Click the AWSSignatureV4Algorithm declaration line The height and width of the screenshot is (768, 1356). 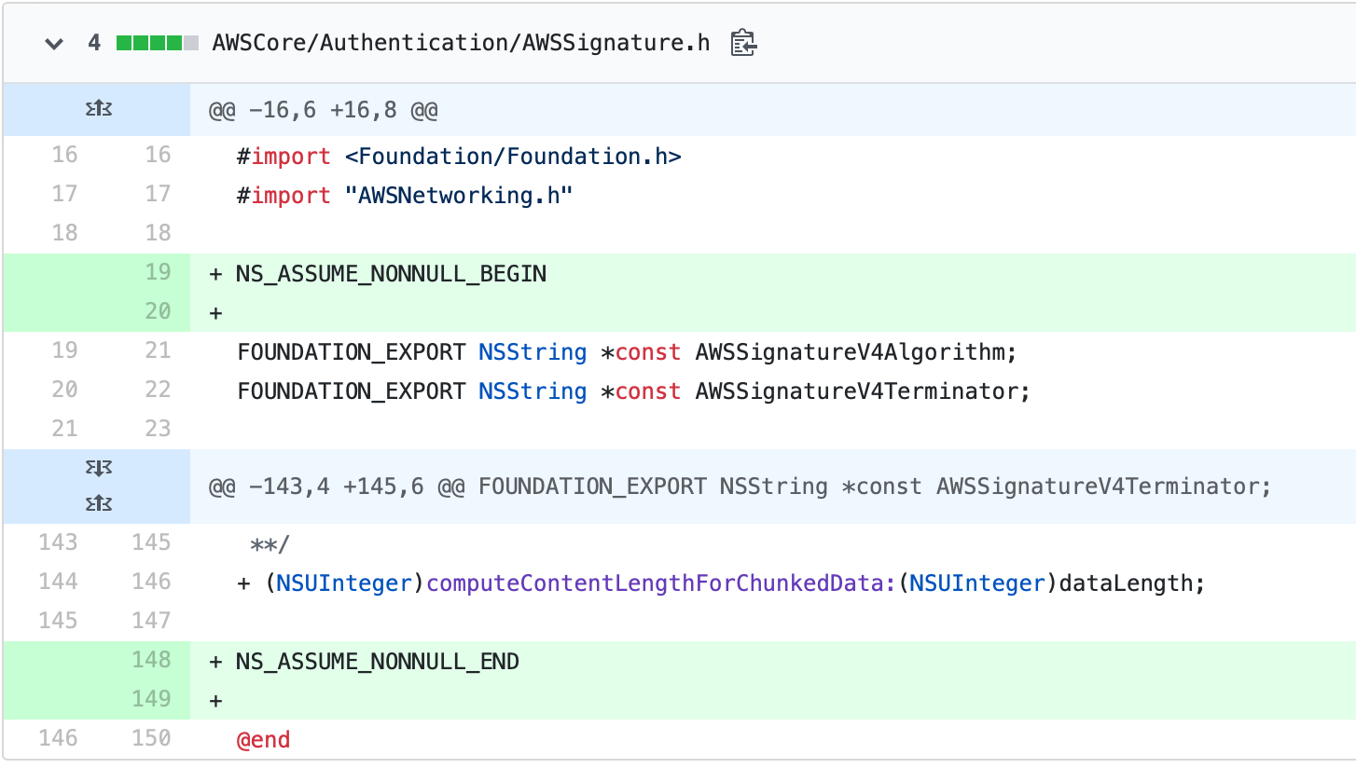(626, 352)
